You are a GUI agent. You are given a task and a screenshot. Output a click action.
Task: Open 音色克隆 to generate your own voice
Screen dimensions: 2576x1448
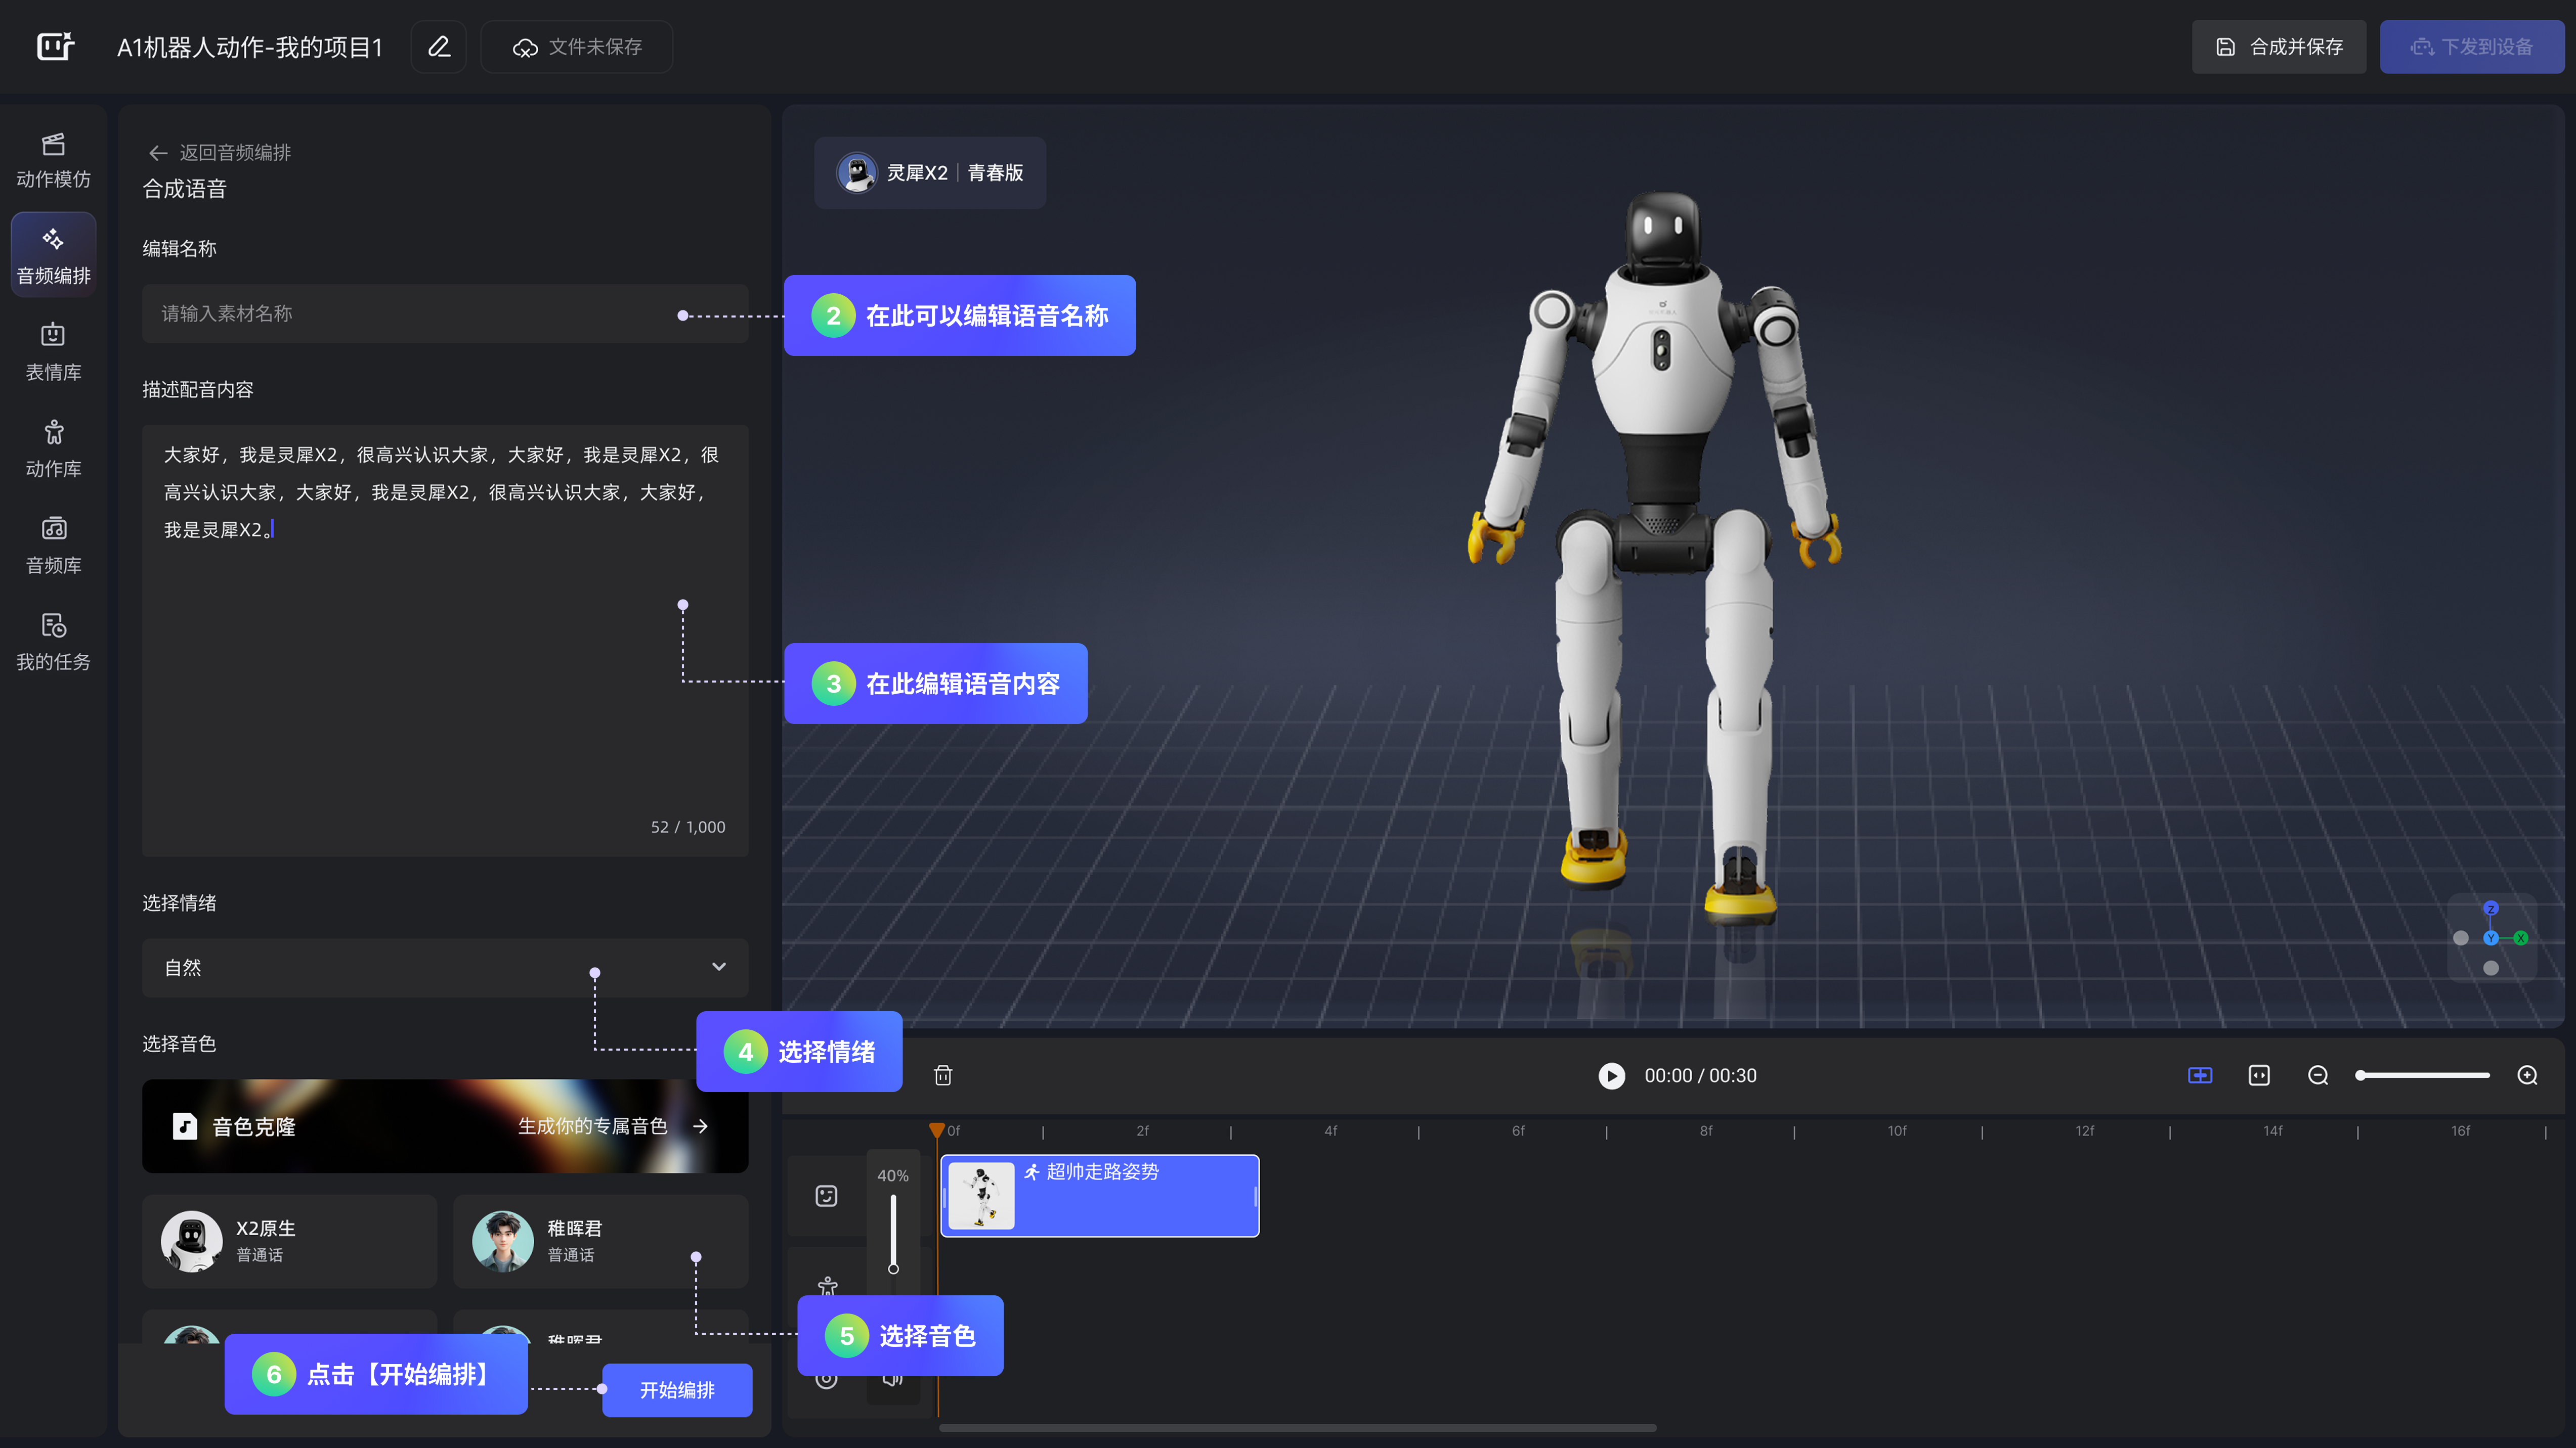click(445, 1126)
